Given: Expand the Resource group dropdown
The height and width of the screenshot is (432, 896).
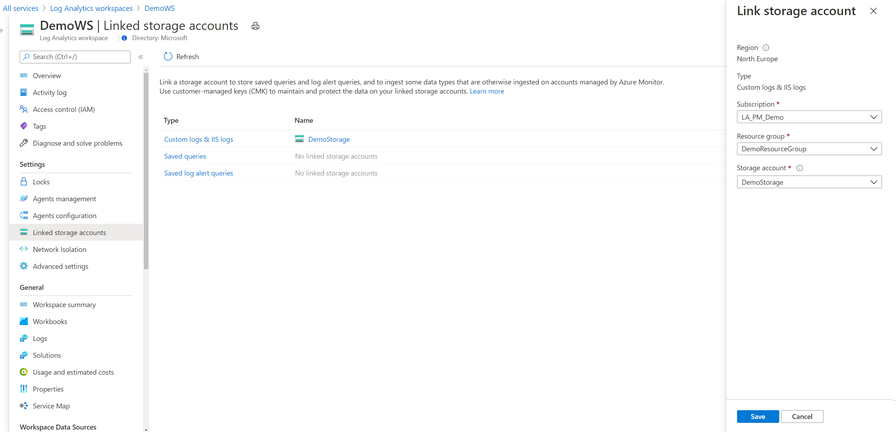Looking at the screenshot, I should click(809, 148).
